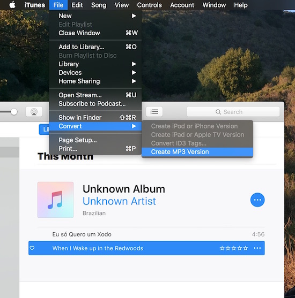This screenshot has width=295, height=298.
Task: Open the Window menu
Action: point(214,5)
